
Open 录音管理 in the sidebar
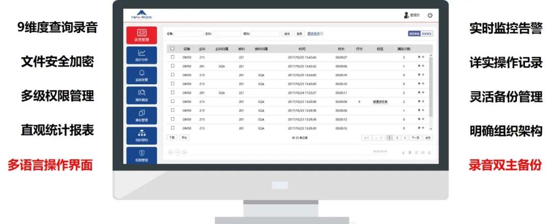click(x=141, y=35)
